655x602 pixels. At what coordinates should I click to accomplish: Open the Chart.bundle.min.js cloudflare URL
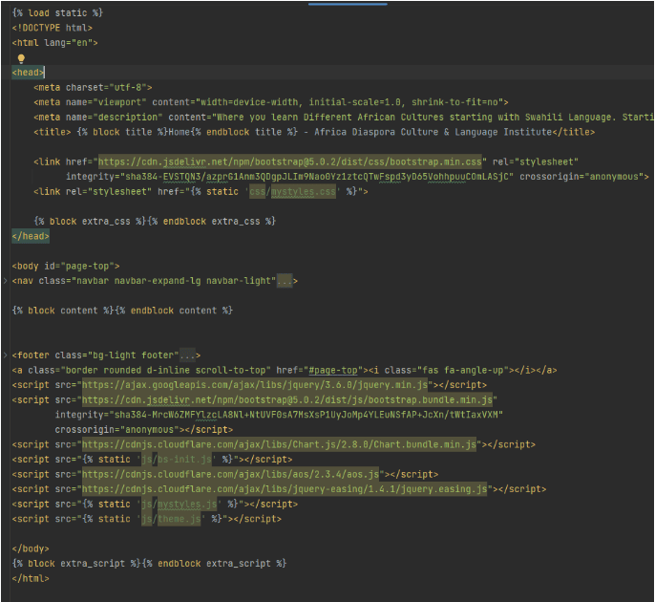pyautogui.click(x=279, y=444)
